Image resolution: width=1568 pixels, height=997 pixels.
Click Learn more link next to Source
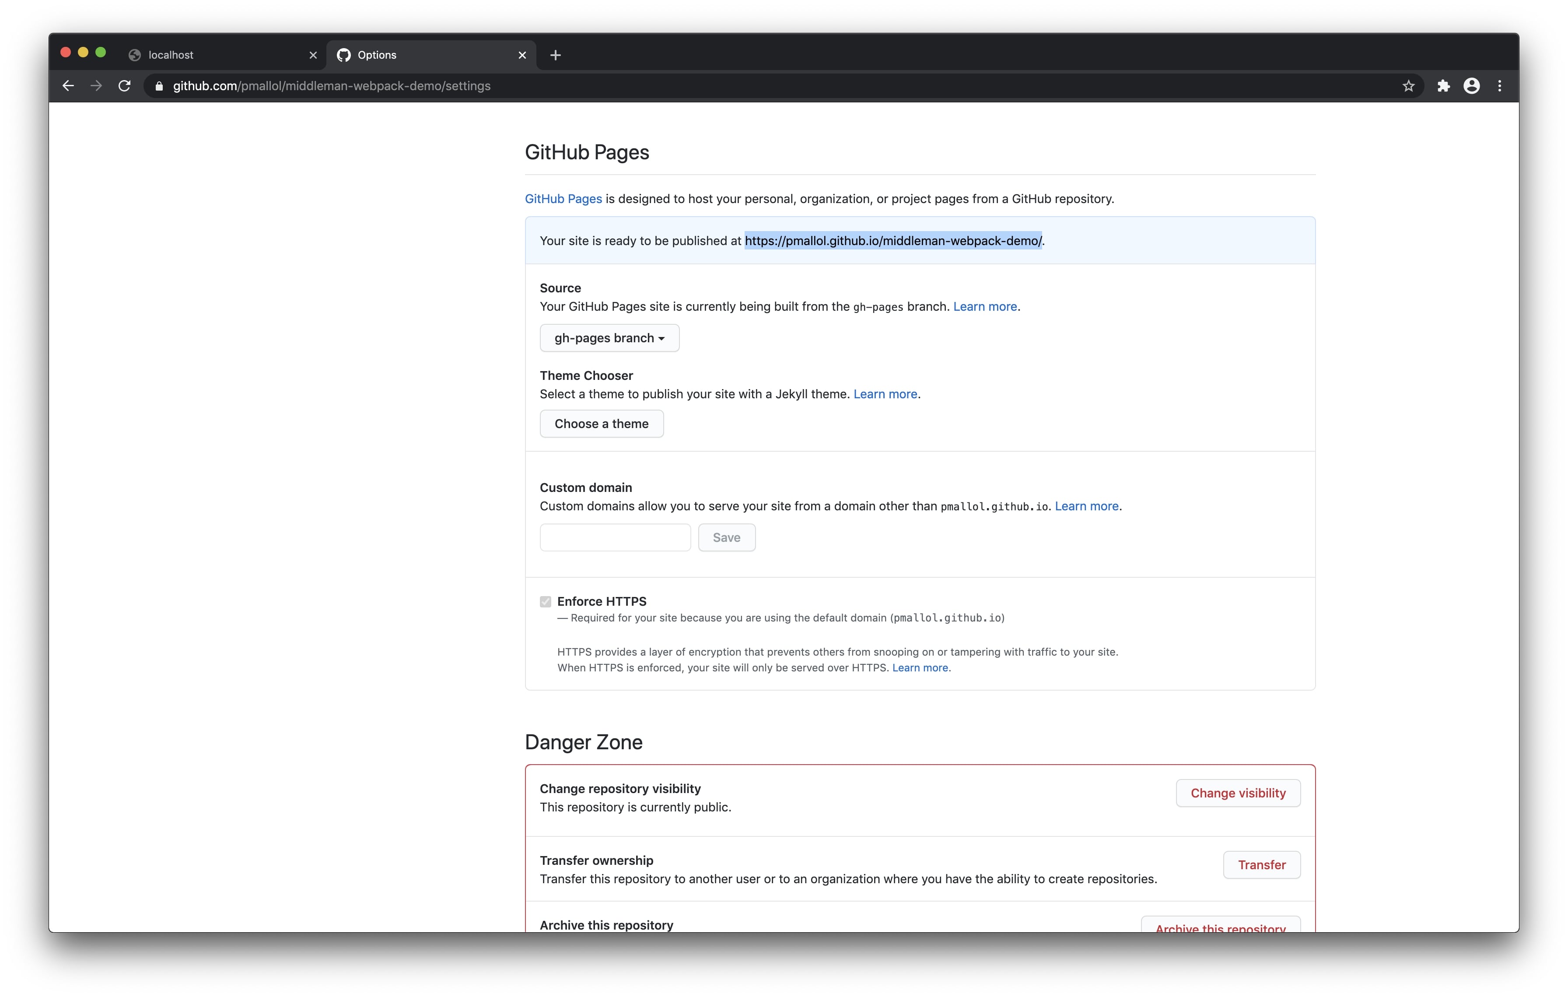coord(984,307)
